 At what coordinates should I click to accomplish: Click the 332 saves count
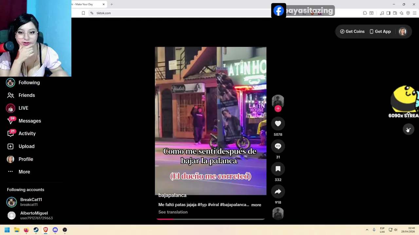tap(278, 180)
